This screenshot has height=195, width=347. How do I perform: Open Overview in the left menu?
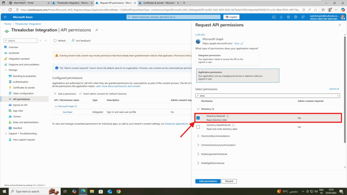[x=14, y=47]
